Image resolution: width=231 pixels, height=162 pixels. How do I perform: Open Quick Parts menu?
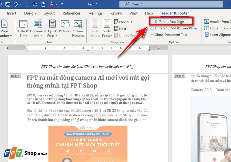(x=52, y=29)
